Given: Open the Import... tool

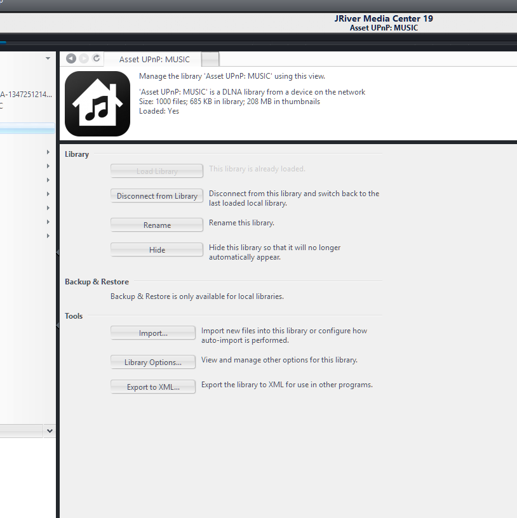Looking at the screenshot, I should [153, 333].
